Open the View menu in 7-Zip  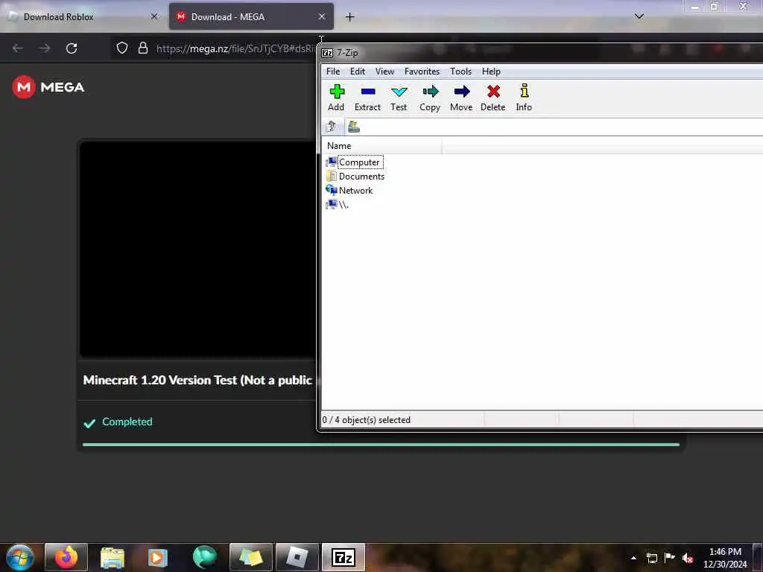point(385,71)
